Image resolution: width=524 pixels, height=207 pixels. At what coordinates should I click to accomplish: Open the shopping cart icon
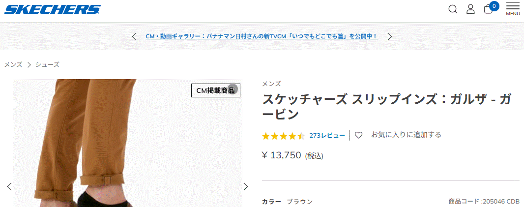pos(489,9)
